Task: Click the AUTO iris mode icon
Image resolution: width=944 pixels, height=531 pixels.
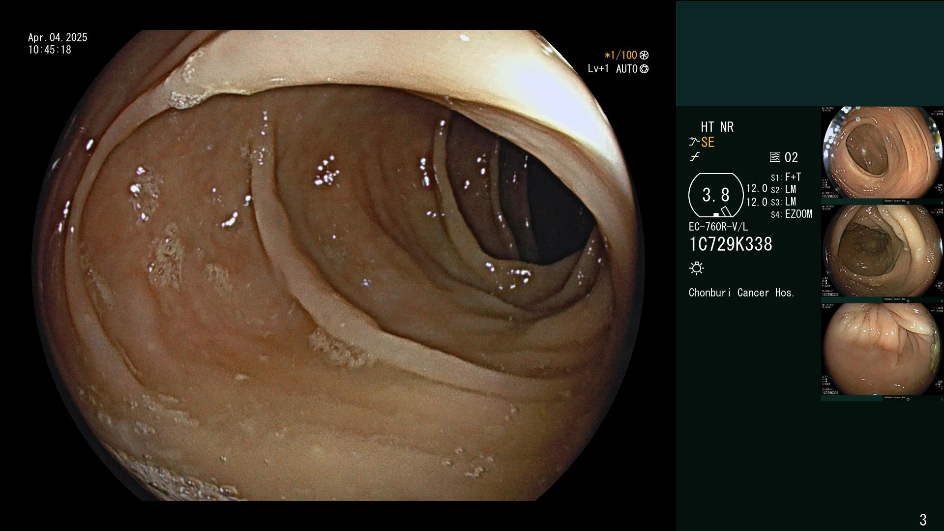Action: click(x=644, y=69)
